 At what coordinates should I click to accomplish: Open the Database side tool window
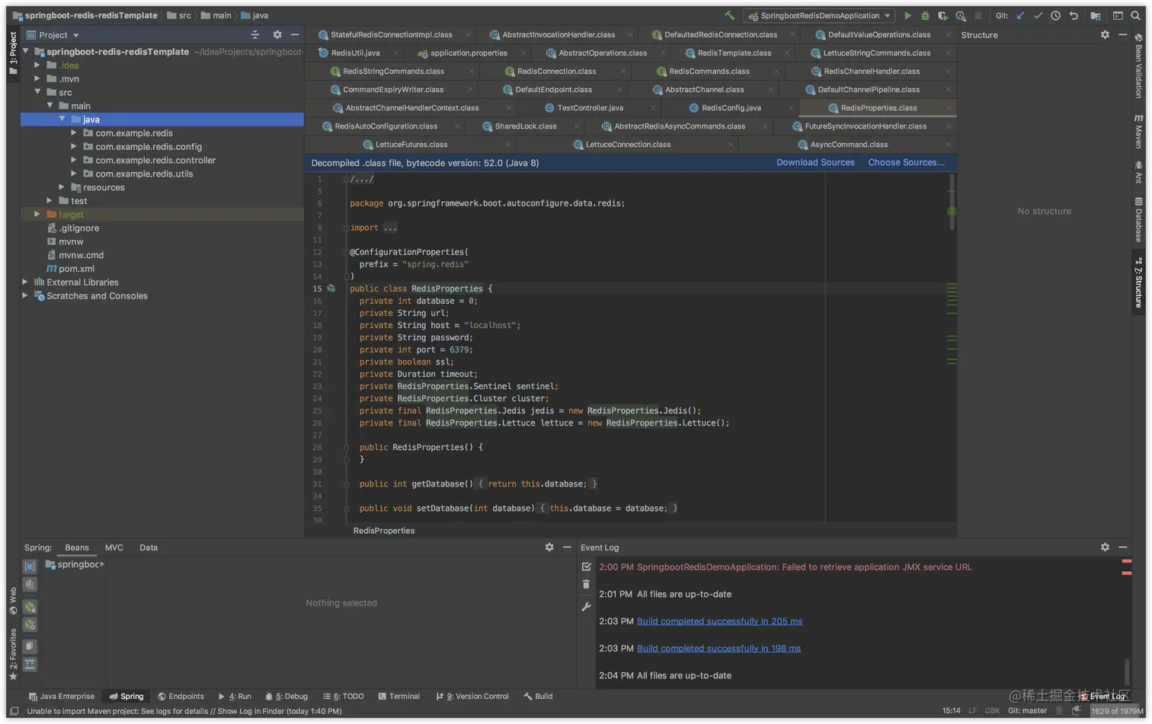[1139, 220]
